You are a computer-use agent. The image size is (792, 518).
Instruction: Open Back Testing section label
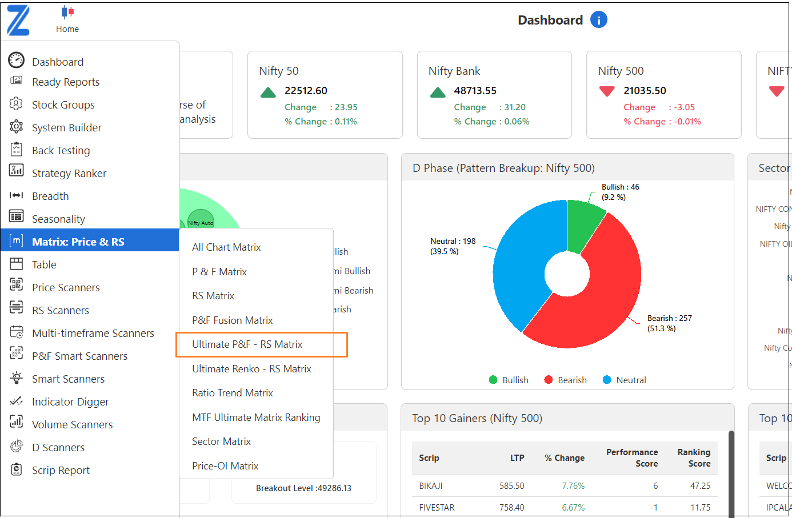(61, 151)
